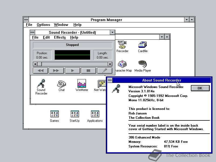Minimize the Accessories group window
The height and width of the screenshot is (162, 216).
pyautogui.click(x=162, y=37)
